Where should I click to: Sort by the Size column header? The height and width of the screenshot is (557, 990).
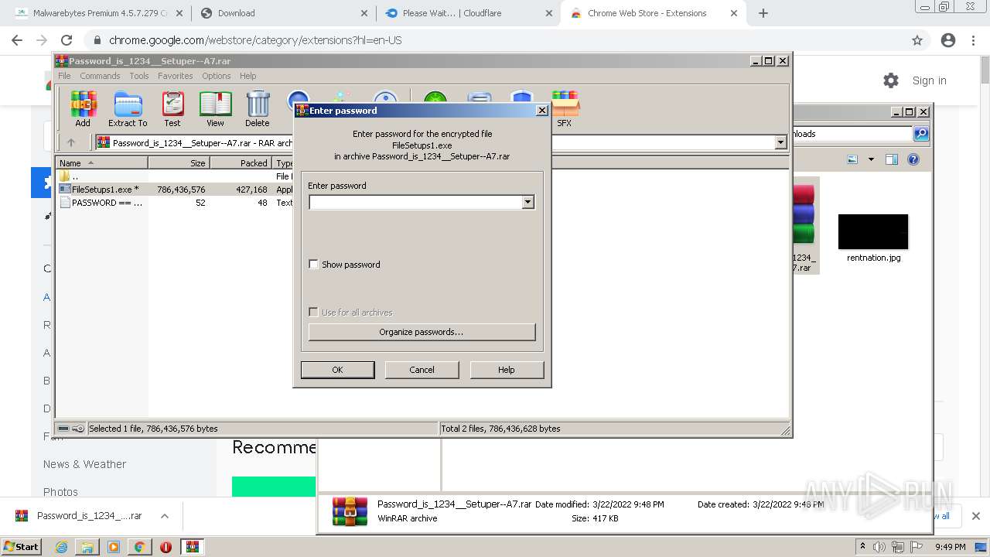coord(179,163)
